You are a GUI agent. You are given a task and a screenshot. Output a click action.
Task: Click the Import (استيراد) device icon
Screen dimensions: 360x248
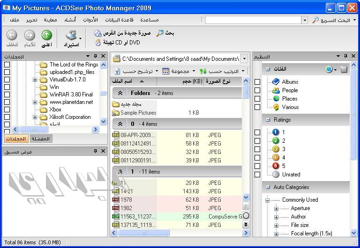[71, 35]
